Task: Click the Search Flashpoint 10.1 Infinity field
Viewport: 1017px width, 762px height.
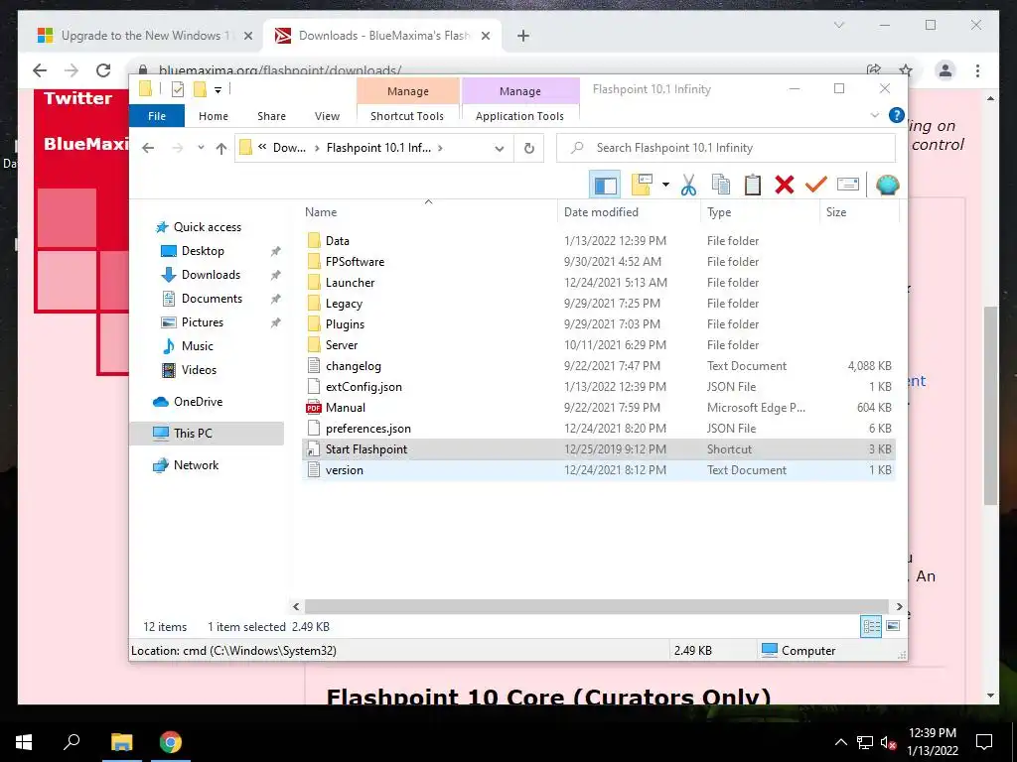Action: 726,149
